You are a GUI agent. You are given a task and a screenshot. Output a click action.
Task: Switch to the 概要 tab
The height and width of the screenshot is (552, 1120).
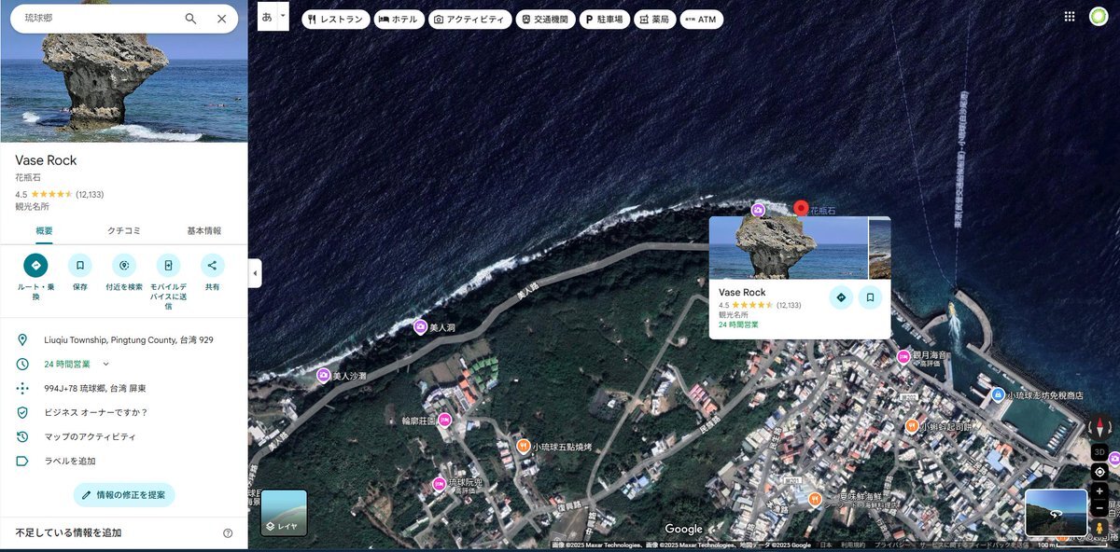tap(45, 231)
